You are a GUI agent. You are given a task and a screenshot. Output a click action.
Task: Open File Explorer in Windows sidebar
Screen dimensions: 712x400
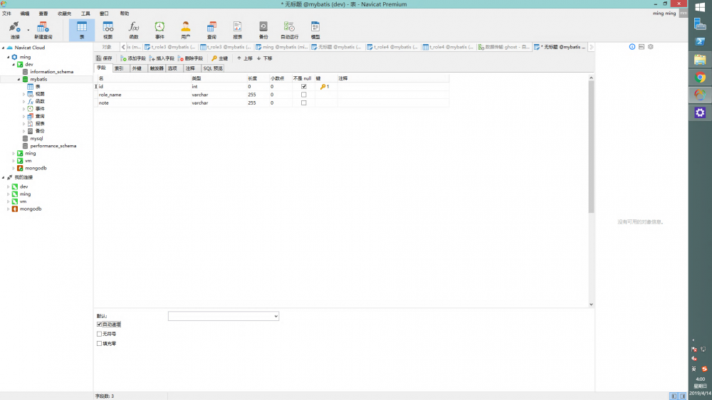coord(700,60)
